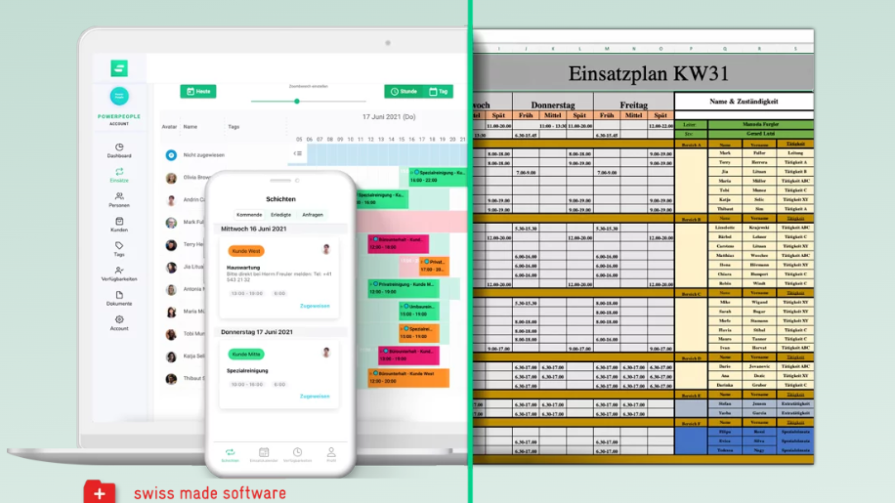Click the phone's Einsatzkalender bottom icon
The image size is (895, 503).
264,452
